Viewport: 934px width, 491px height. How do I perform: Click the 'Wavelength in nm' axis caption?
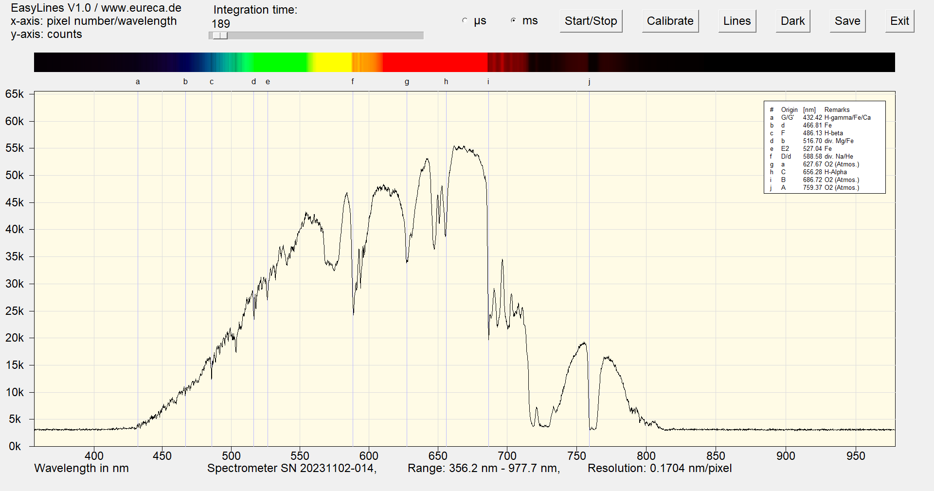(82, 468)
